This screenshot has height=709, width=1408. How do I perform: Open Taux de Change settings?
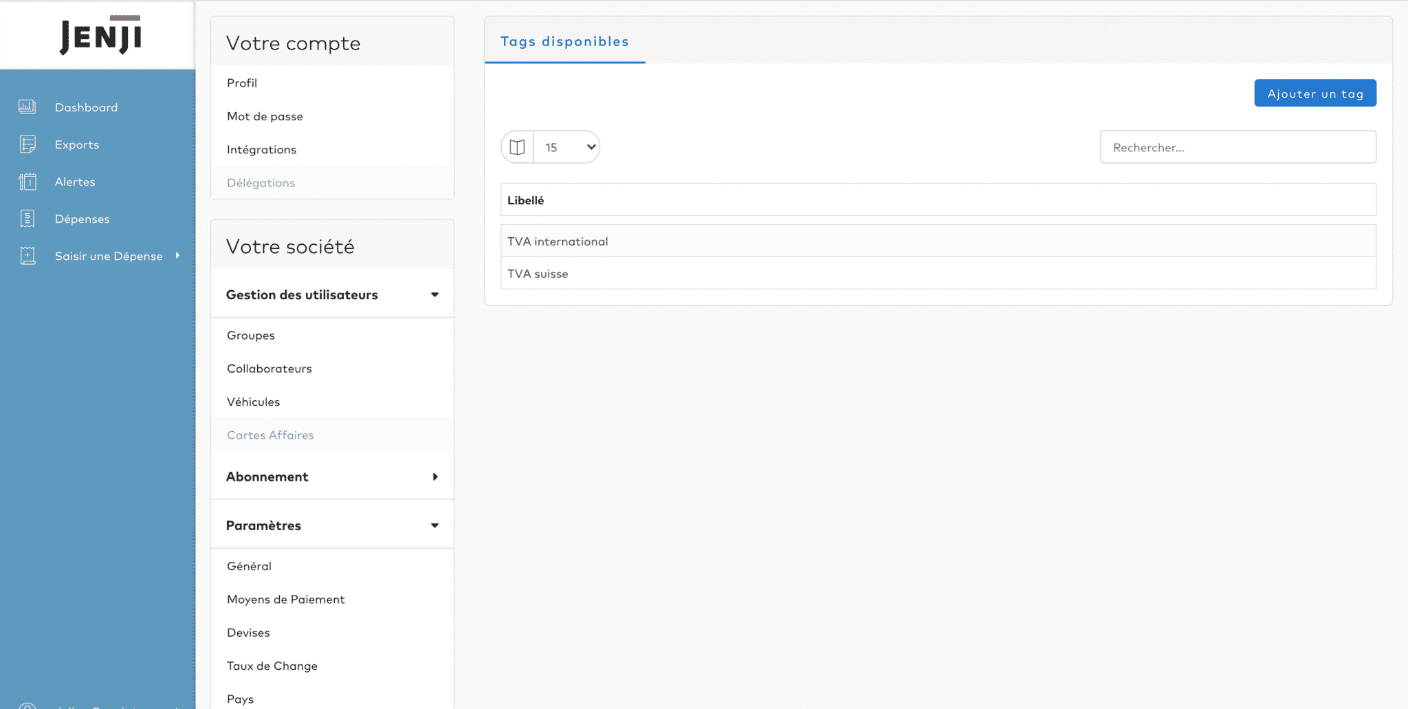pos(272,666)
